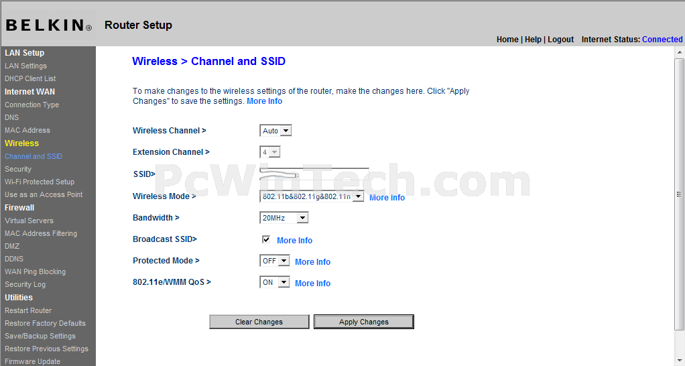Toggle the Broadcast SSID checkbox
Image resolution: width=685 pixels, height=366 pixels.
265,239
